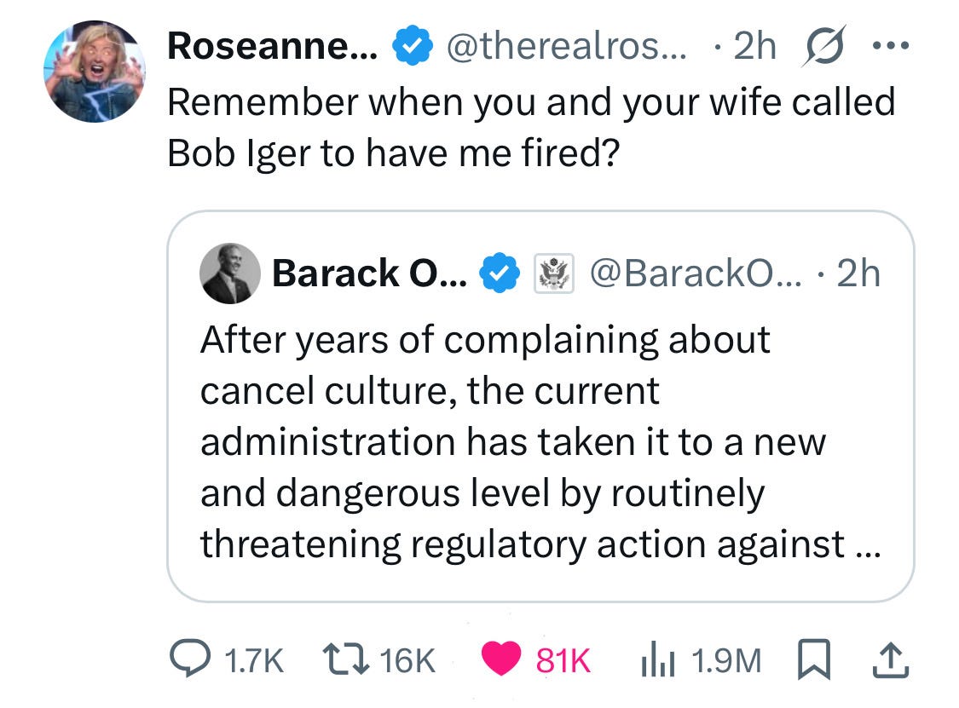Screen dimensions: 959x708
Task: Click the 16K reposts count
Action: tap(407, 660)
